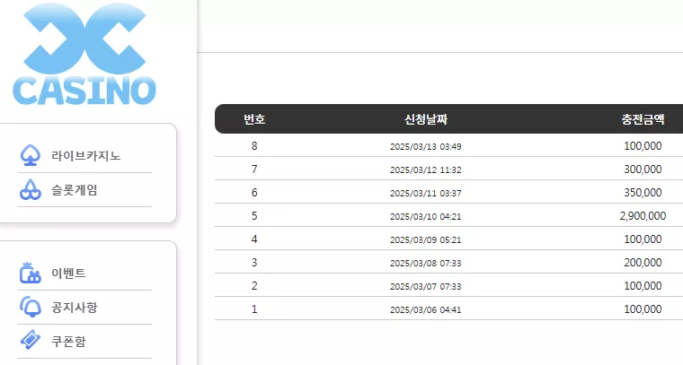Click the gift box icon for 이벤트
This screenshot has height=365, width=683.
[30, 273]
